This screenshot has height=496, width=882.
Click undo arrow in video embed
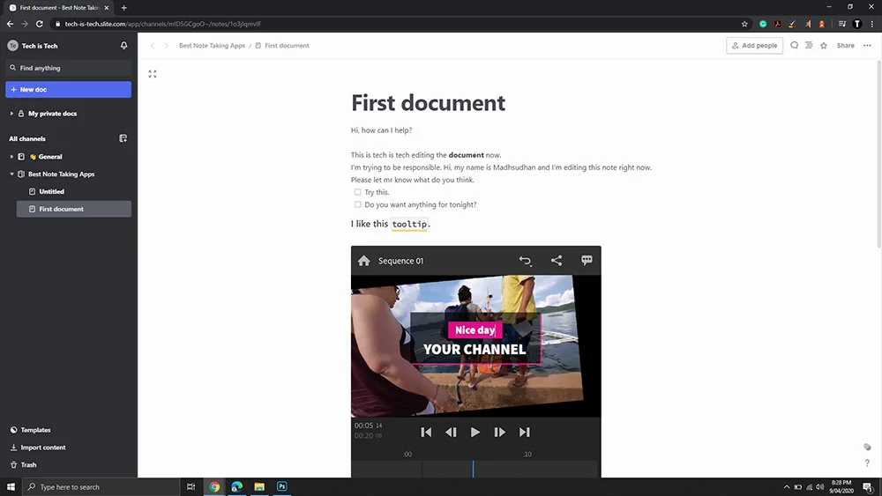pos(525,261)
